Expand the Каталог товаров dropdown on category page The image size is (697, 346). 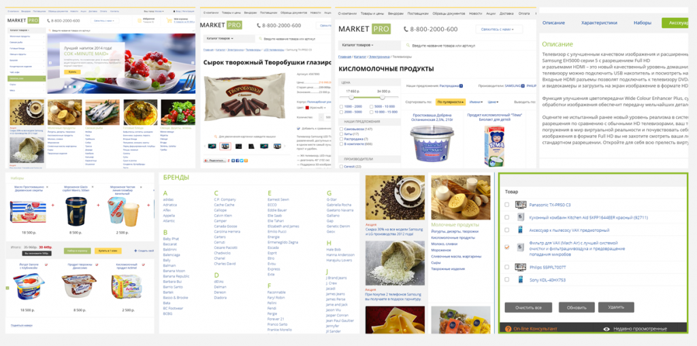click(x=357, y=46)
